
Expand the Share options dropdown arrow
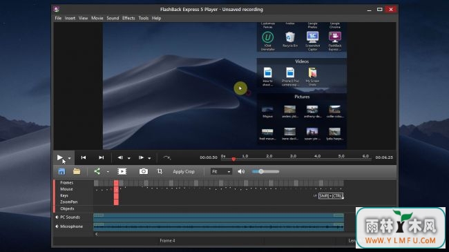click(x=108, y=172)
